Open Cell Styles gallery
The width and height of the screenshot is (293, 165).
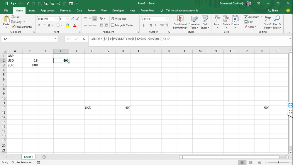click(x=205, y=22)
